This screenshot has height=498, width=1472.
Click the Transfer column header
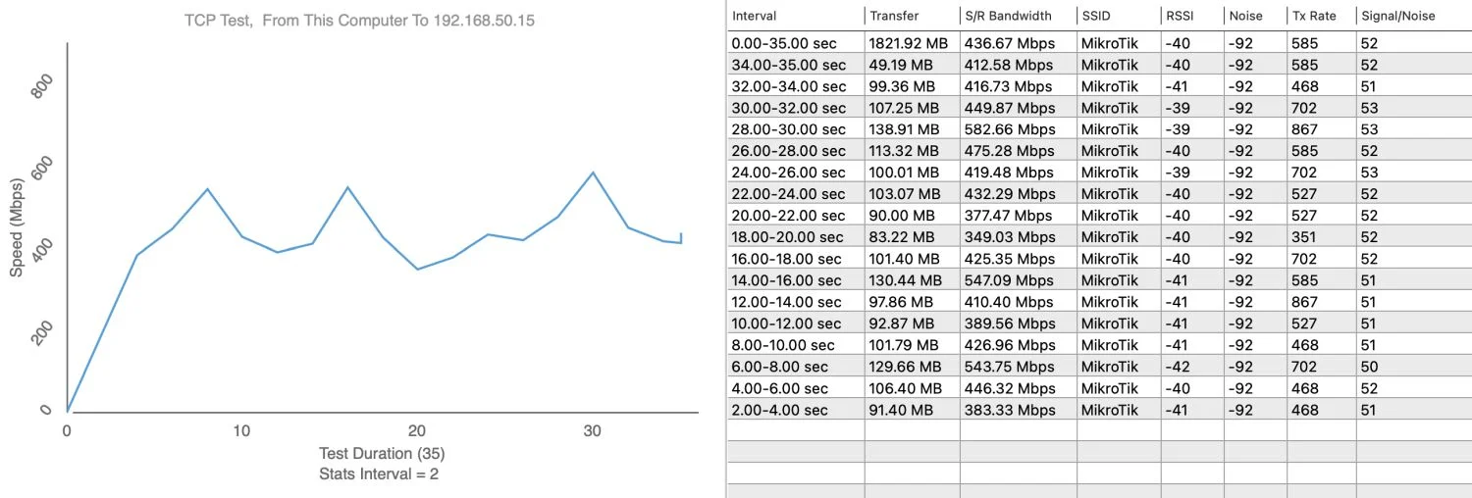pyautogui.click(x=894, y=16)
